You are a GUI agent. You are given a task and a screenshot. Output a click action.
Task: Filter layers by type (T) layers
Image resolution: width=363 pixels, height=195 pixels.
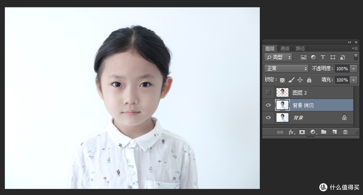tap(323, 57)
